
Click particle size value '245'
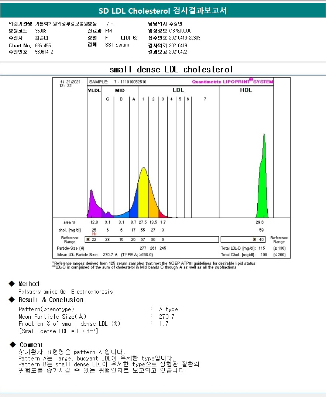point(163,249)
